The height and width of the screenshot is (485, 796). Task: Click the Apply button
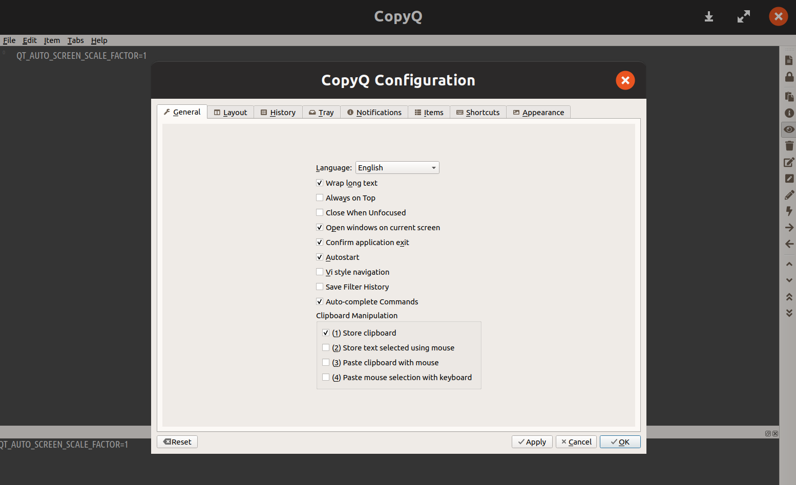(x=532, y=442)
